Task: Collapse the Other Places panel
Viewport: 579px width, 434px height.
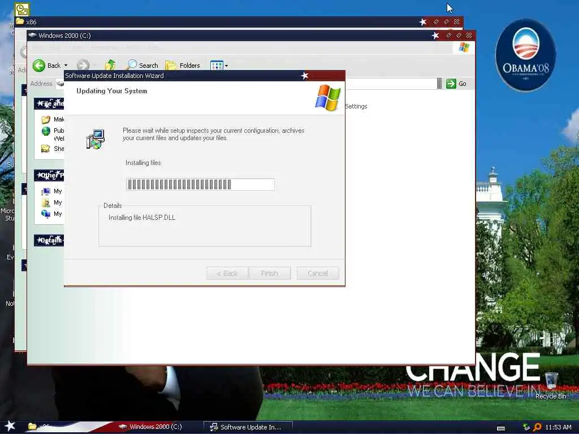Action: click(49, 175)
